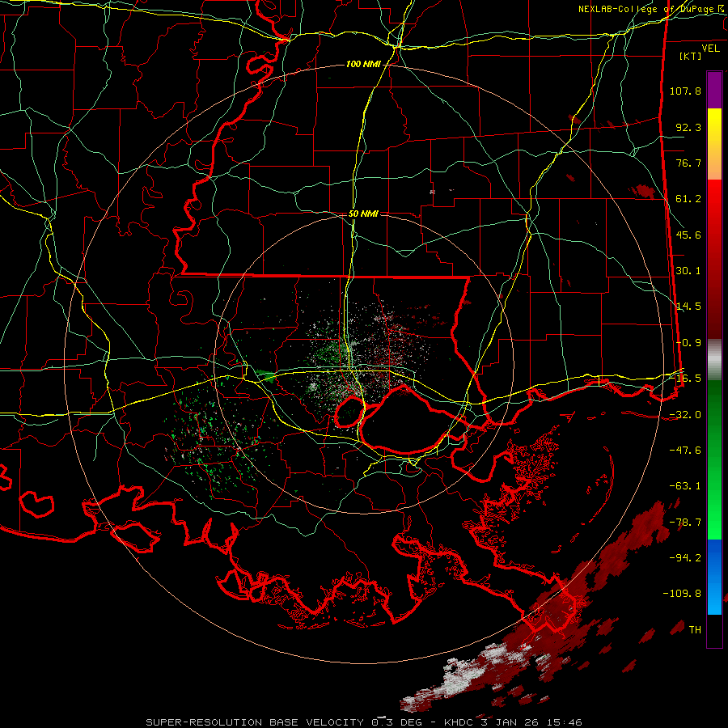This screenshot has height=728, width=728.
Task: Select the -94.2 value on velocity scale
Action: point(685,557)
